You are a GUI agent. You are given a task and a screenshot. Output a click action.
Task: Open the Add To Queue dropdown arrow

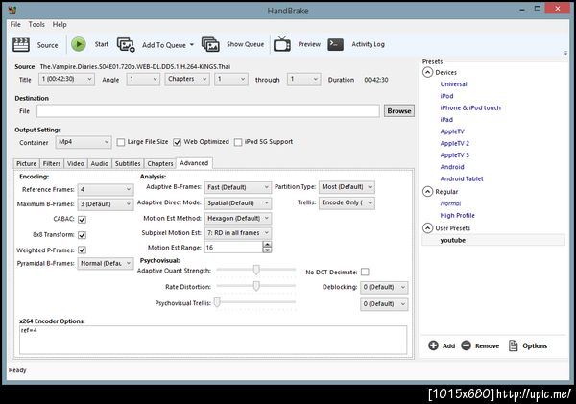coord(192,45)
